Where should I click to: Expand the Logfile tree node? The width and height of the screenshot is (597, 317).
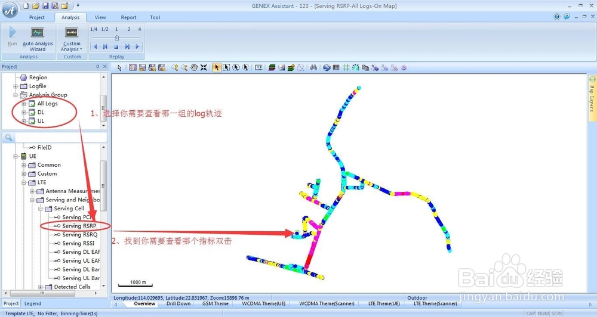(16, 86)
